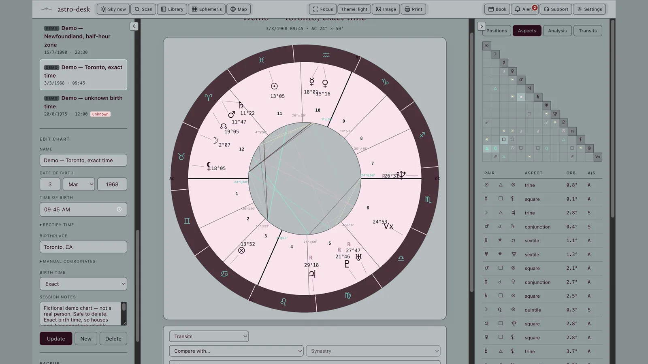Image resolution: width=648 pixels, height=364 pixels.
Task: Click the A/S column header
Action: click(x=591, y=173)
